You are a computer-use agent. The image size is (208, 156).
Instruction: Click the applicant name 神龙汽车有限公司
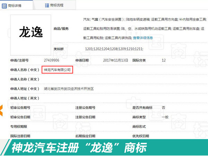click(x=57, y=70)
